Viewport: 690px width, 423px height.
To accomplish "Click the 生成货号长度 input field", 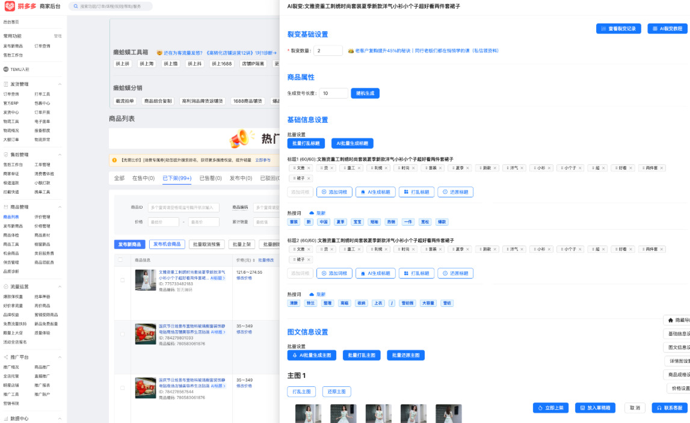I will [x=333, y=93].
